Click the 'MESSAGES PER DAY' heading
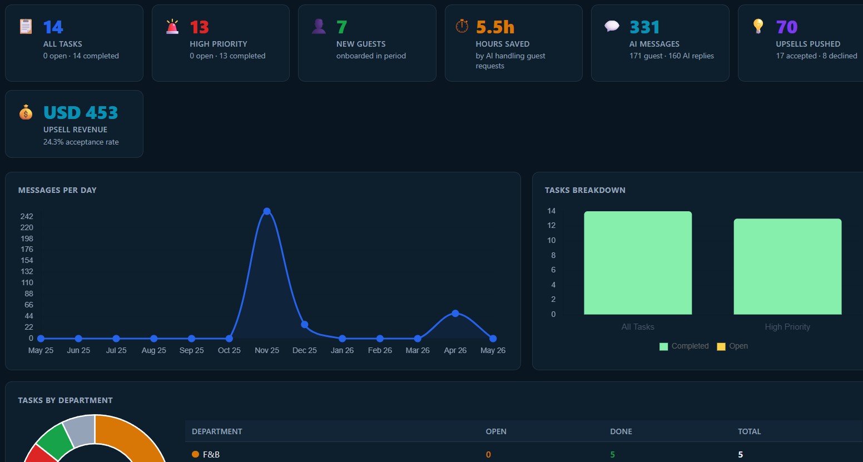This screenshot has width=863, height=462. point(57,190)
